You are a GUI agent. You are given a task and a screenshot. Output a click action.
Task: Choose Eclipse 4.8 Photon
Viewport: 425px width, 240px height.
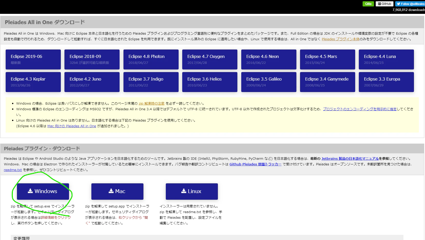151,59
